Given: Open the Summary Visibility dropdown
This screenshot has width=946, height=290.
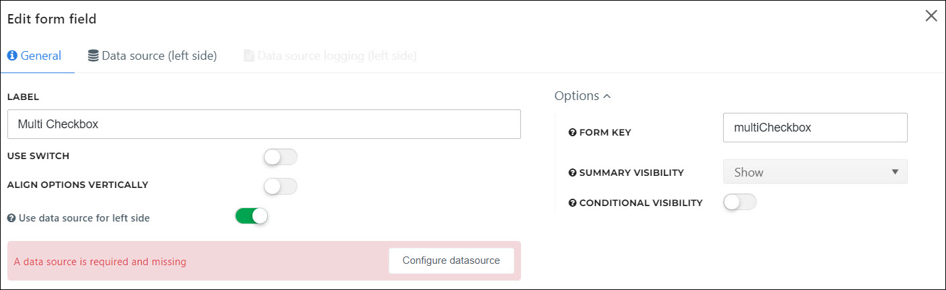Looking at the screenshot, I should (x=815, y=172).
